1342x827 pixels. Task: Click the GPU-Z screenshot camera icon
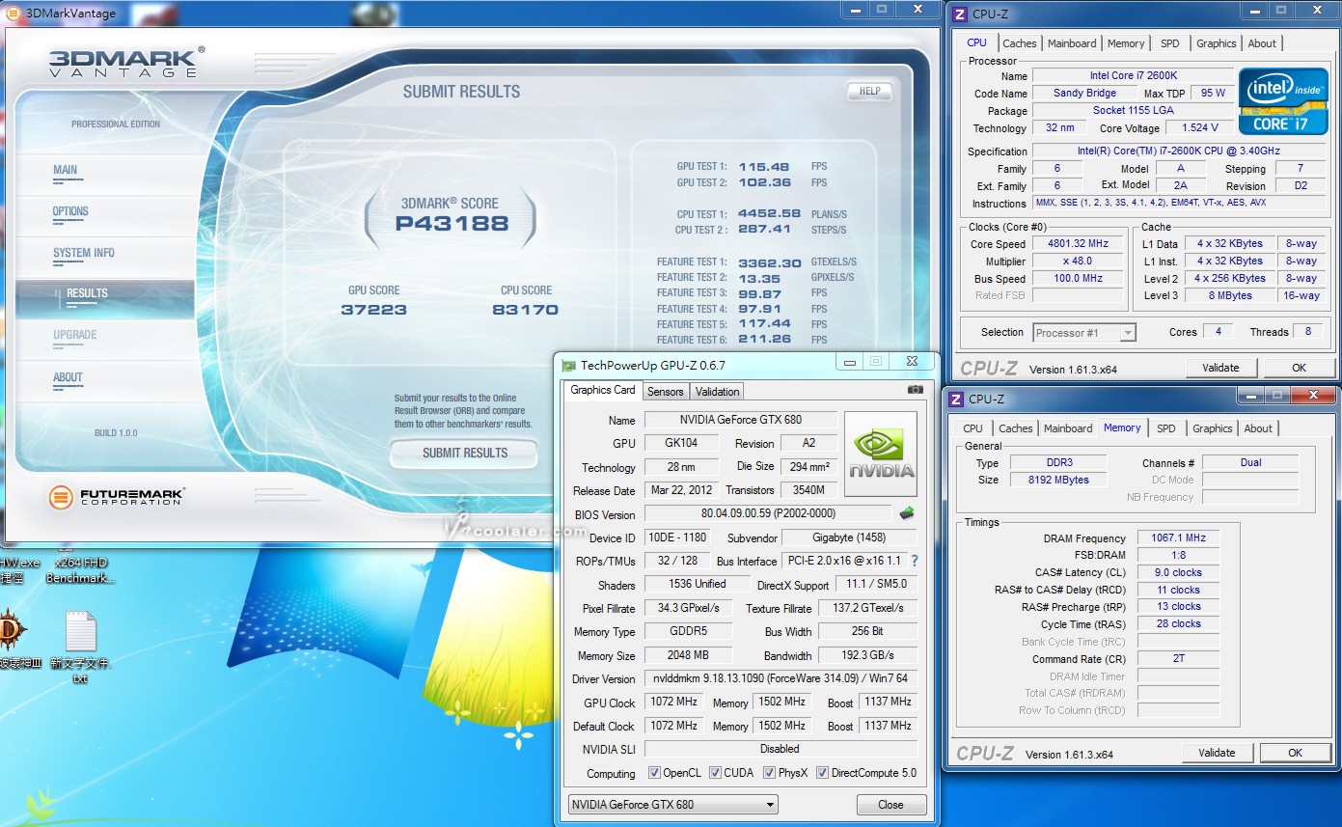click(915, 390)
